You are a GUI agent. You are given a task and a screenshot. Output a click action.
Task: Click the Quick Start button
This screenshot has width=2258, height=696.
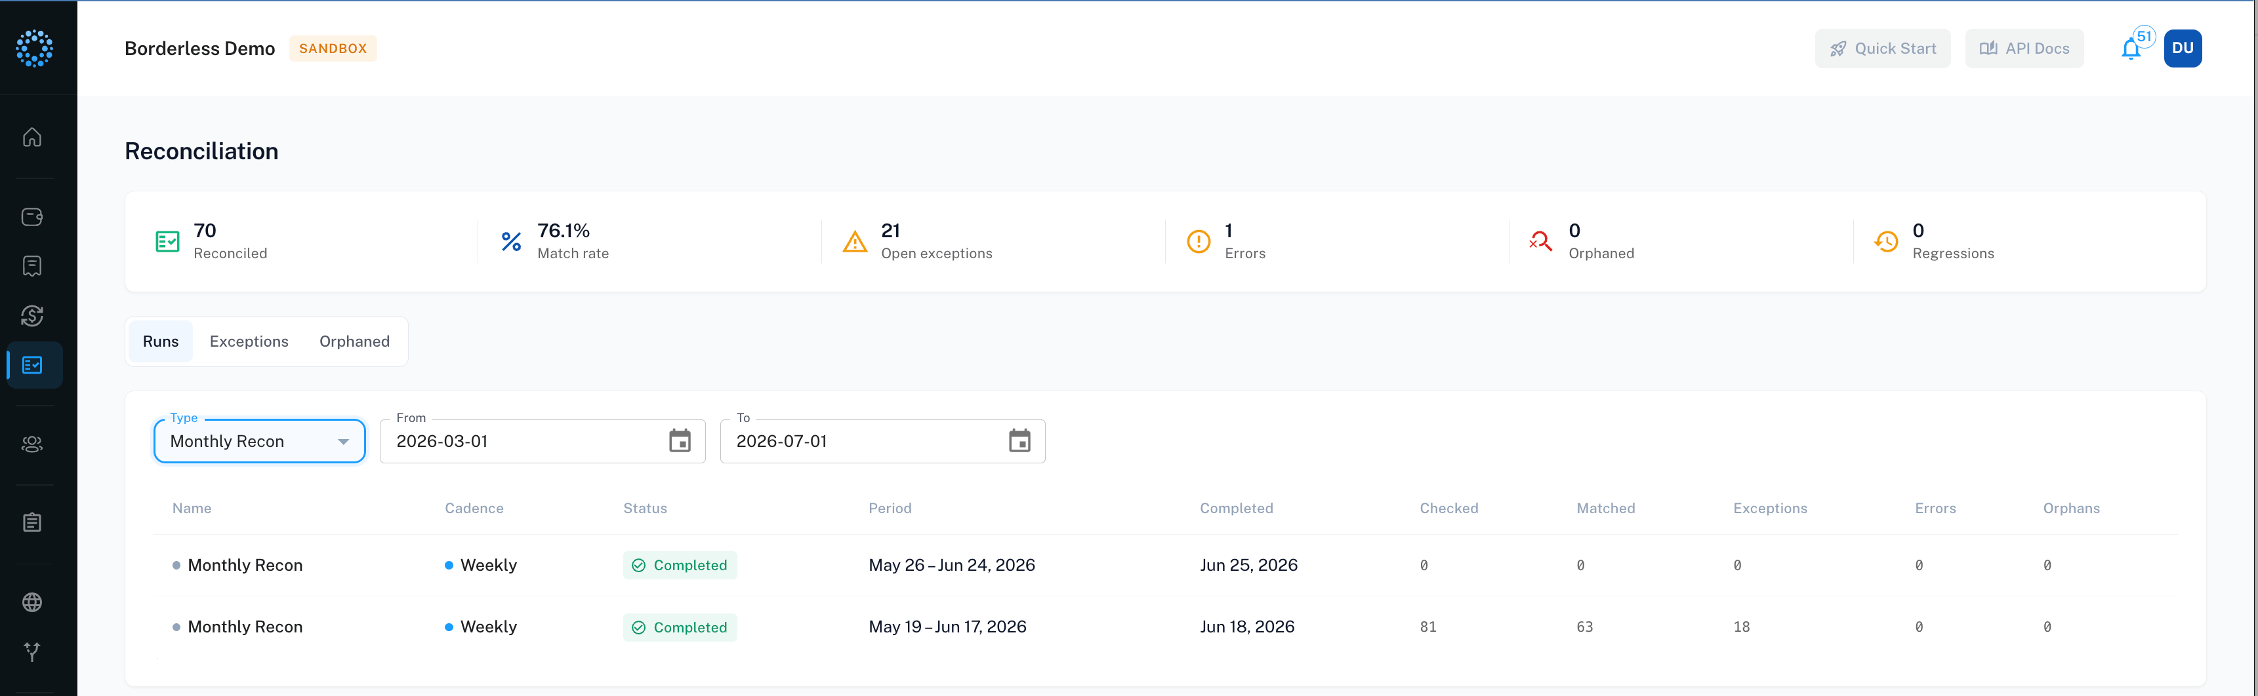1882,48
